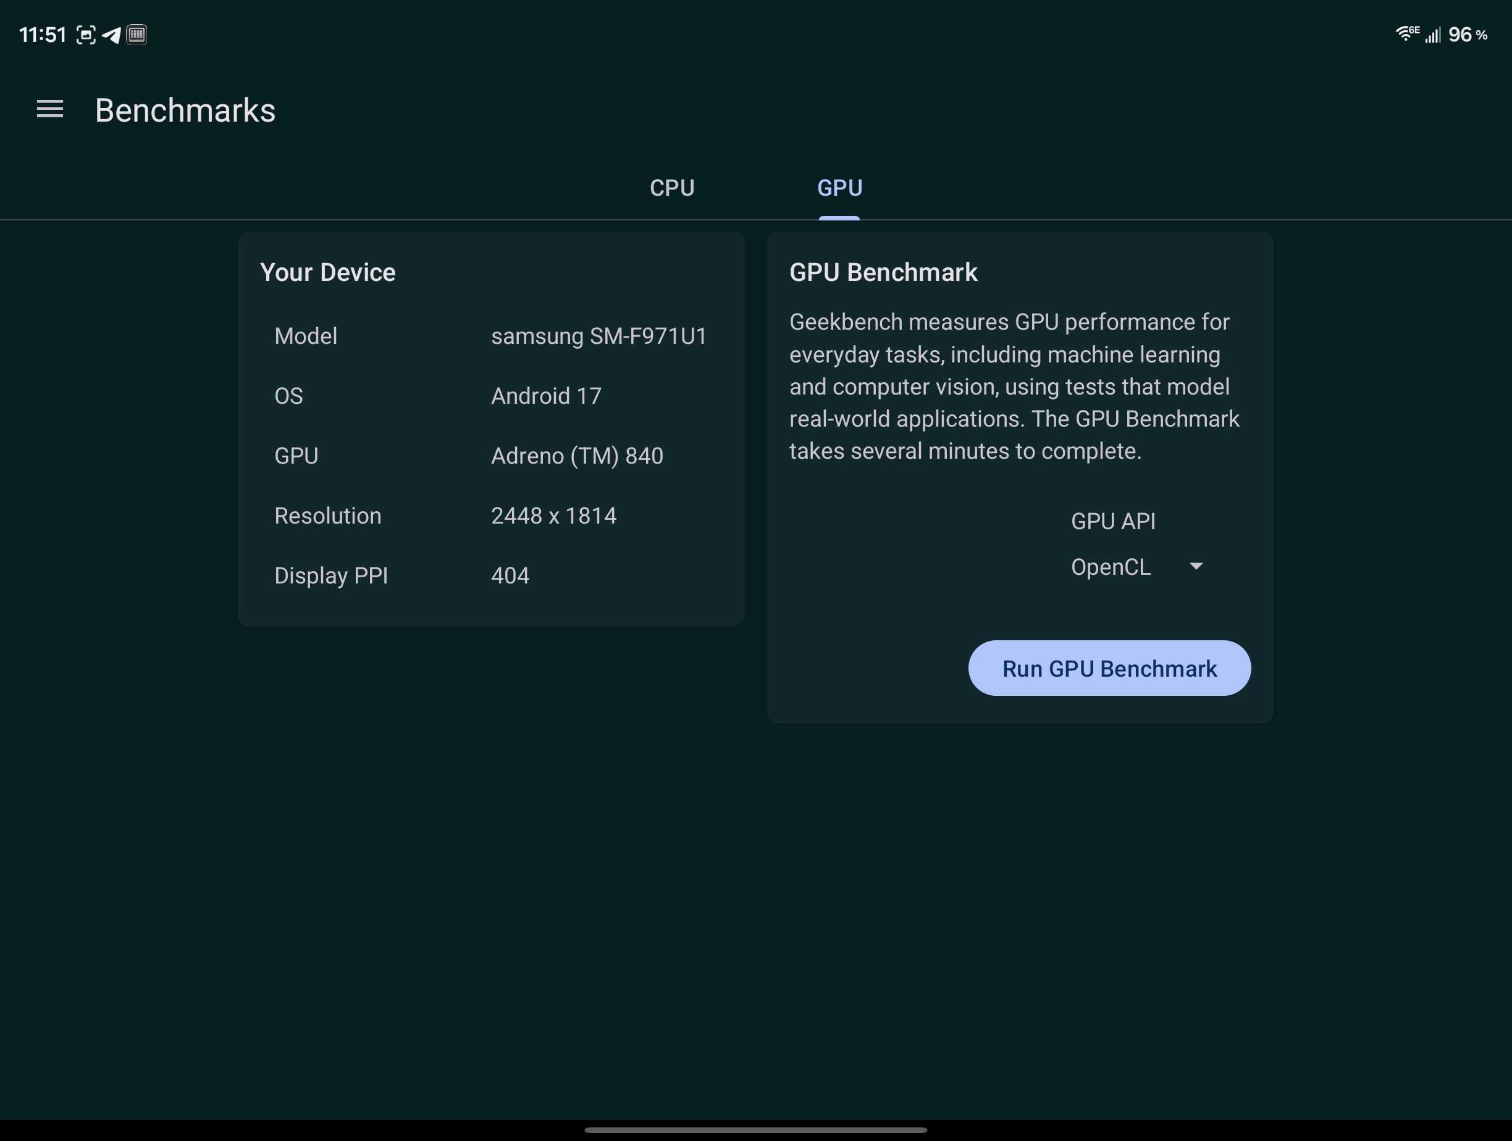Tap the Telegram notification icon

coord(111,35)
